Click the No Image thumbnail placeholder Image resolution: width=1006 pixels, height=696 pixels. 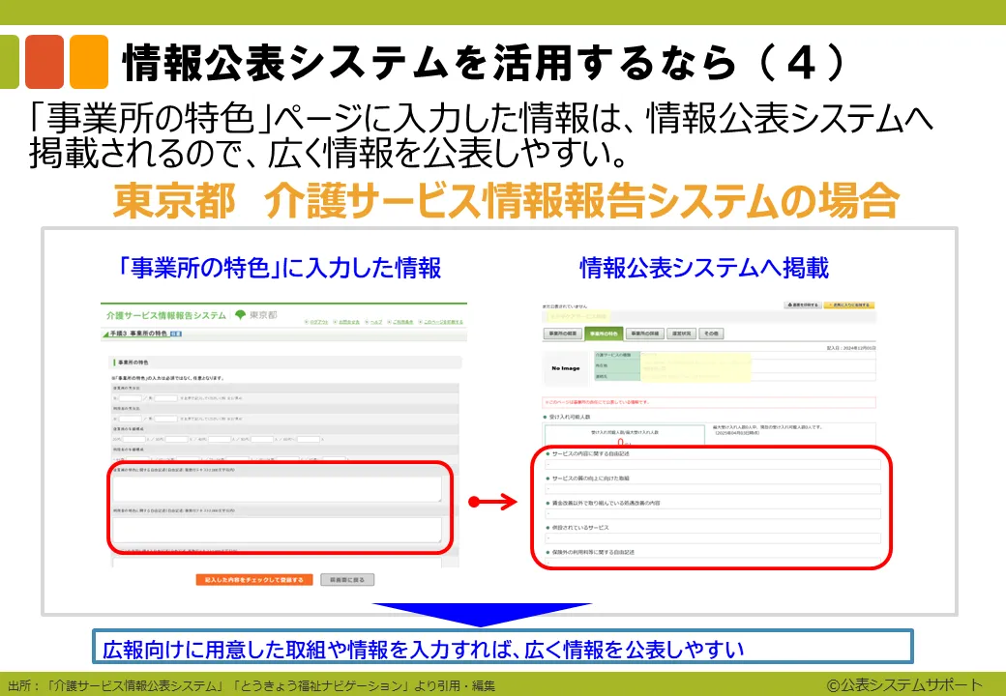pyautogui.click(x=566, y=368)
